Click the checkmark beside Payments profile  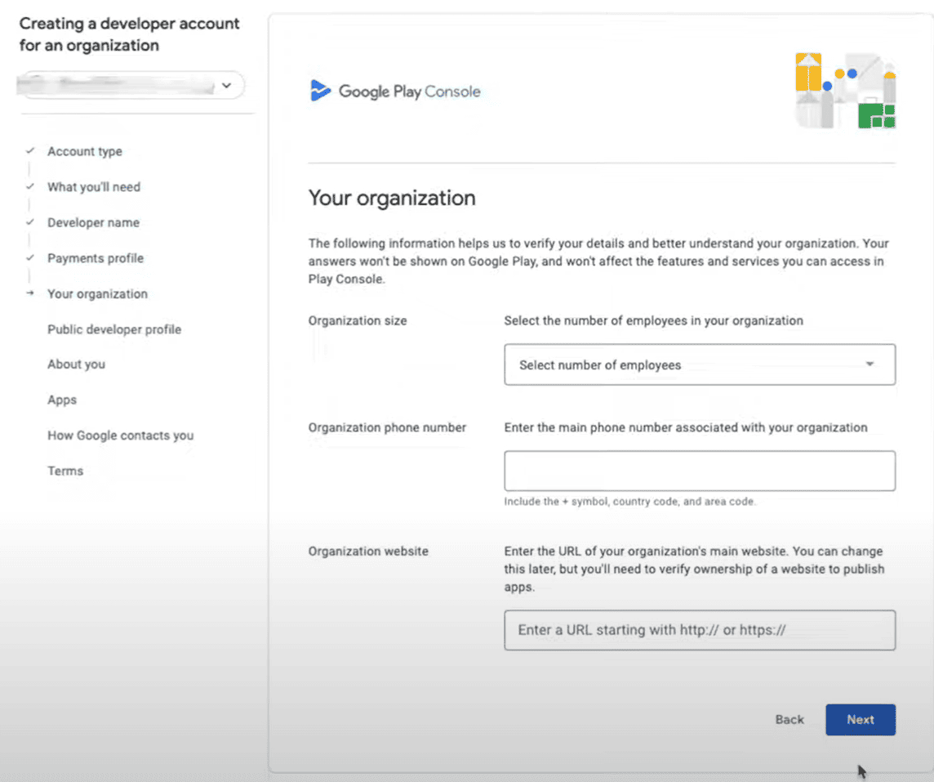point(30,258)
